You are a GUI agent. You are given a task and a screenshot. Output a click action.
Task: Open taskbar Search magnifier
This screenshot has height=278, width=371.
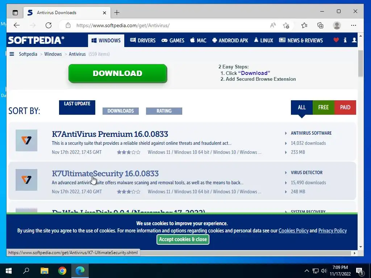(26, 271)
